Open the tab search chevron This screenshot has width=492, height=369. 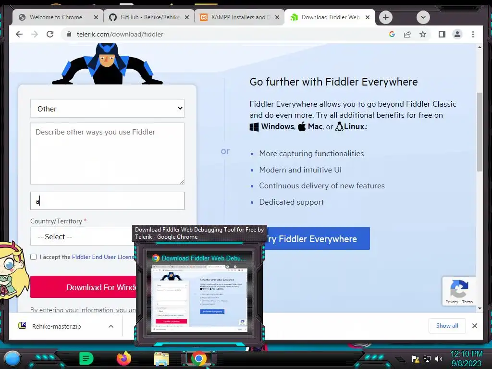tap(423, 17)
